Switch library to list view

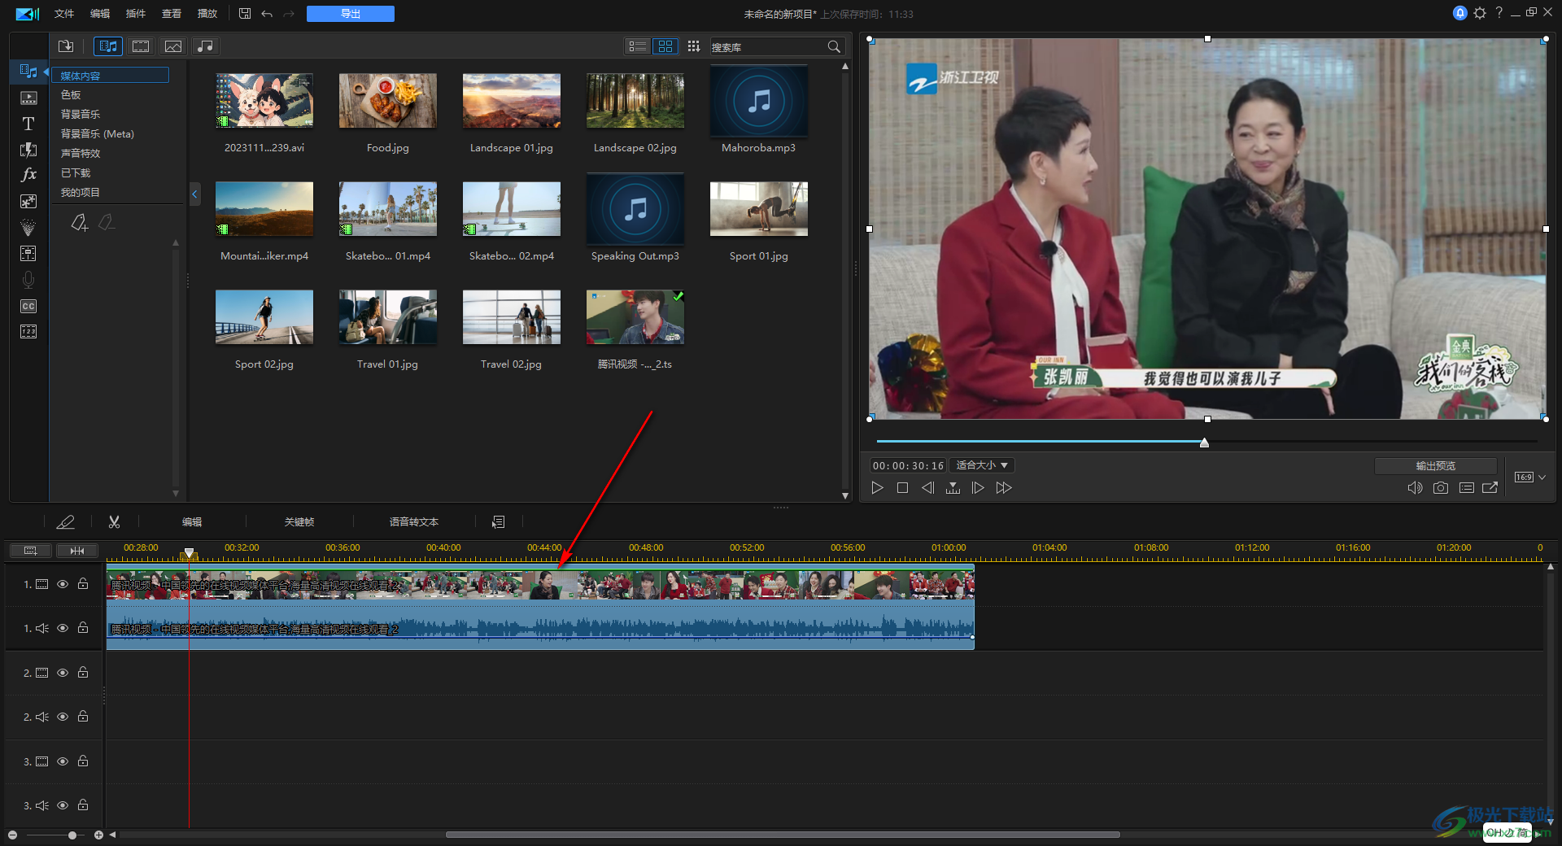click(638, 46)
